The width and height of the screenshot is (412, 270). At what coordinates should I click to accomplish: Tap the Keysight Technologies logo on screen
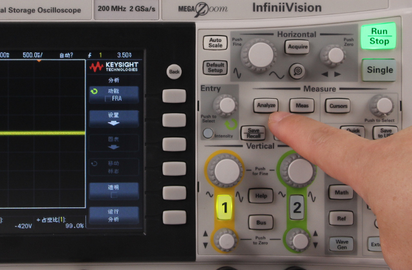pyautogui.click(x=114, y=67)
